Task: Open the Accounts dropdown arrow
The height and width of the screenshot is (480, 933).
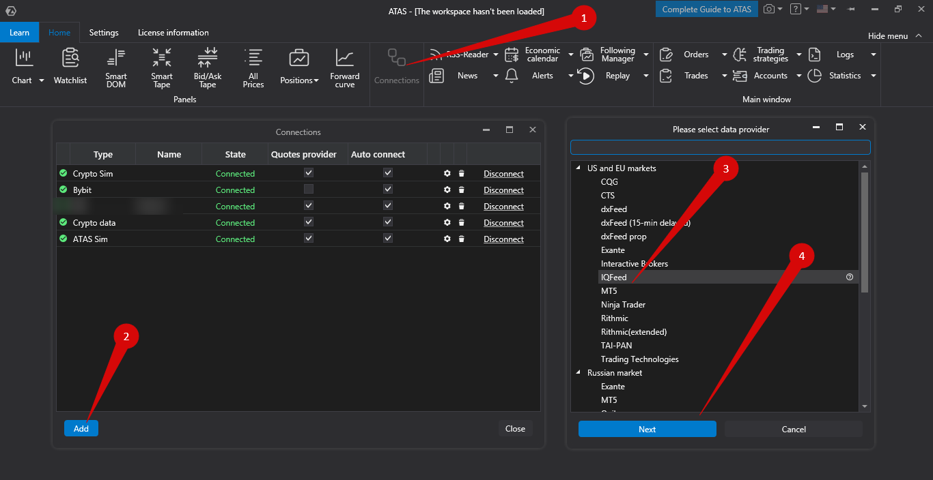Action: click(798, 76)
